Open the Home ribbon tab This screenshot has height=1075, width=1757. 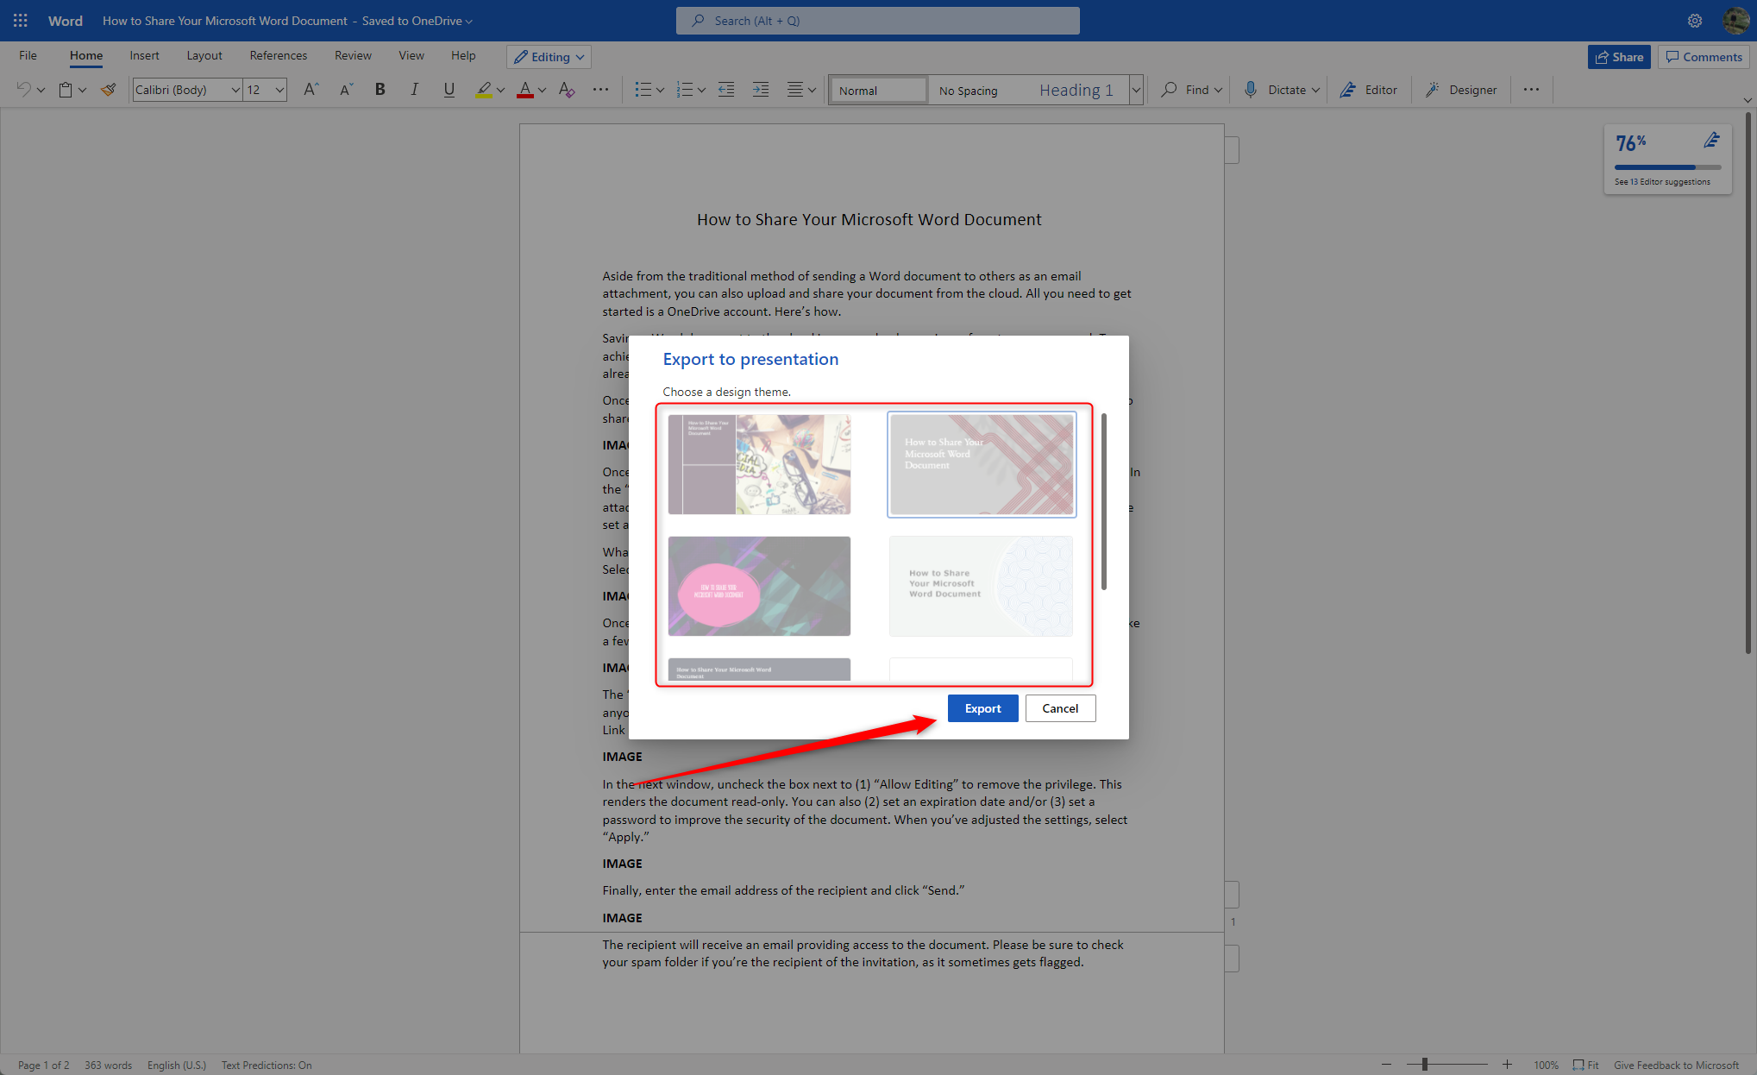(x=84, y=57)
